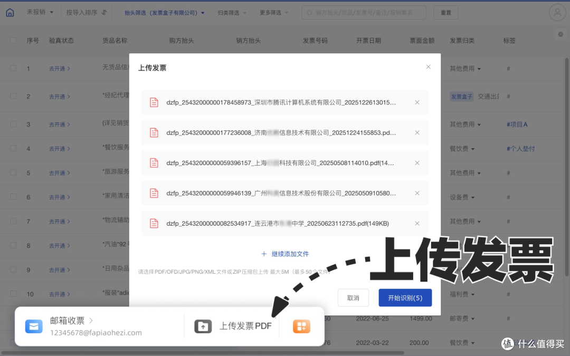This screenshot has width=570, height=356.
Task: Click the date 2022-03-22 cell
Action: click(x=372, y=343)
